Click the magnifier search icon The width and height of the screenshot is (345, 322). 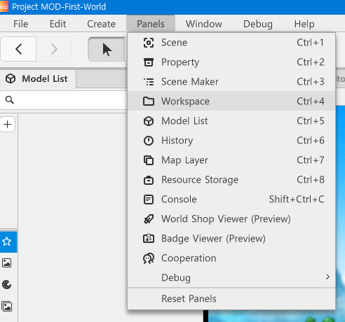[x=10, y=100]
